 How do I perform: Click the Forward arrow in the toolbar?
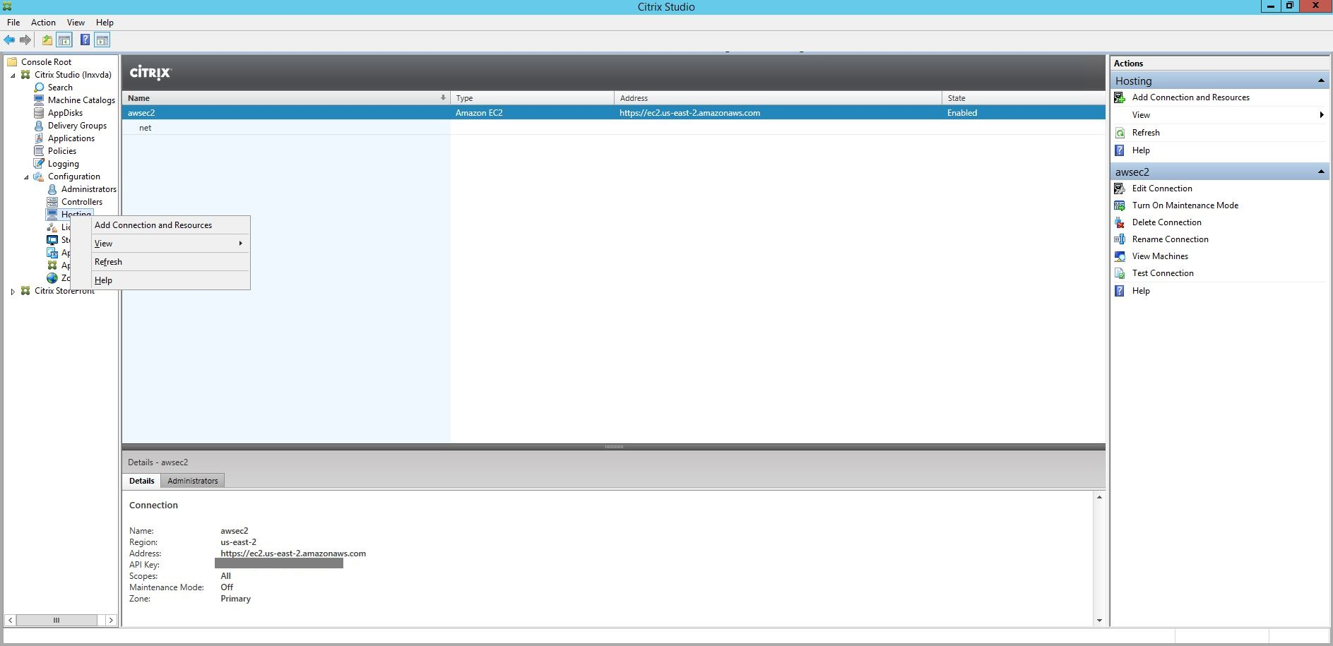(25, 40)
